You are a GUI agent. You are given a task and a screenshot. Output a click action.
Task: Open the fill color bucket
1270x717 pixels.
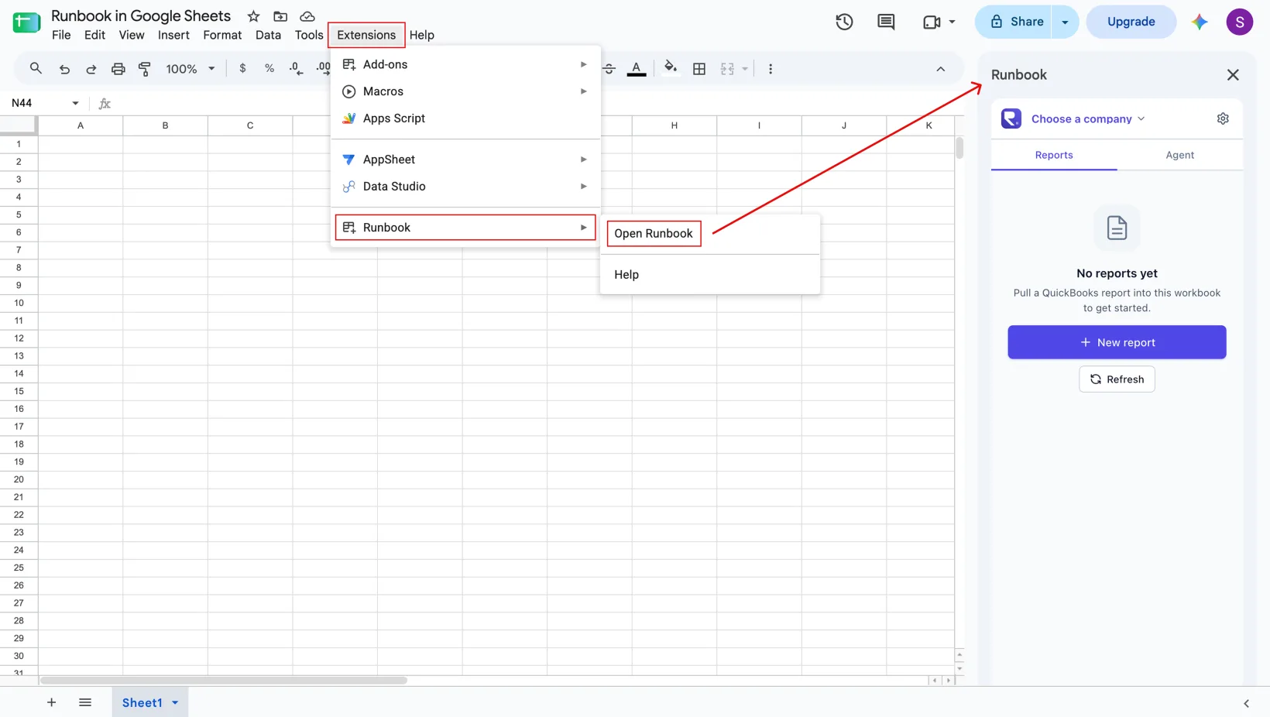[671, 68]
